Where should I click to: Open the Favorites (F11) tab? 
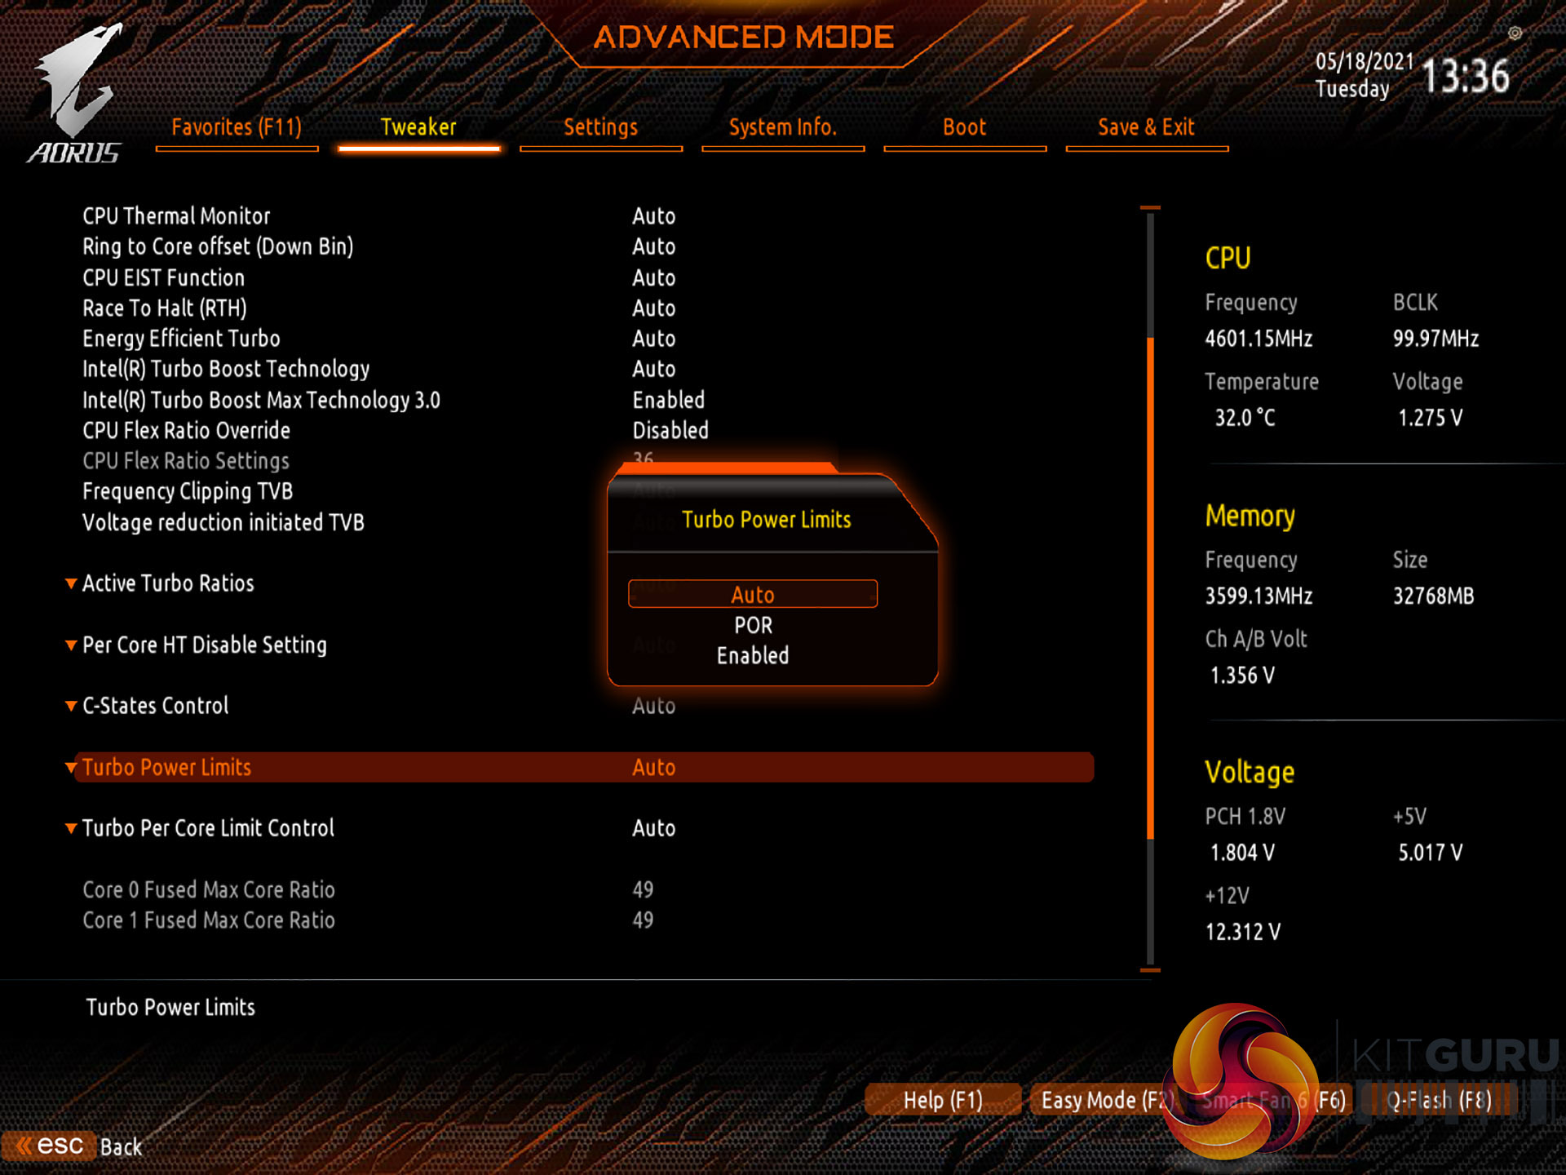(x=237, y=127)
